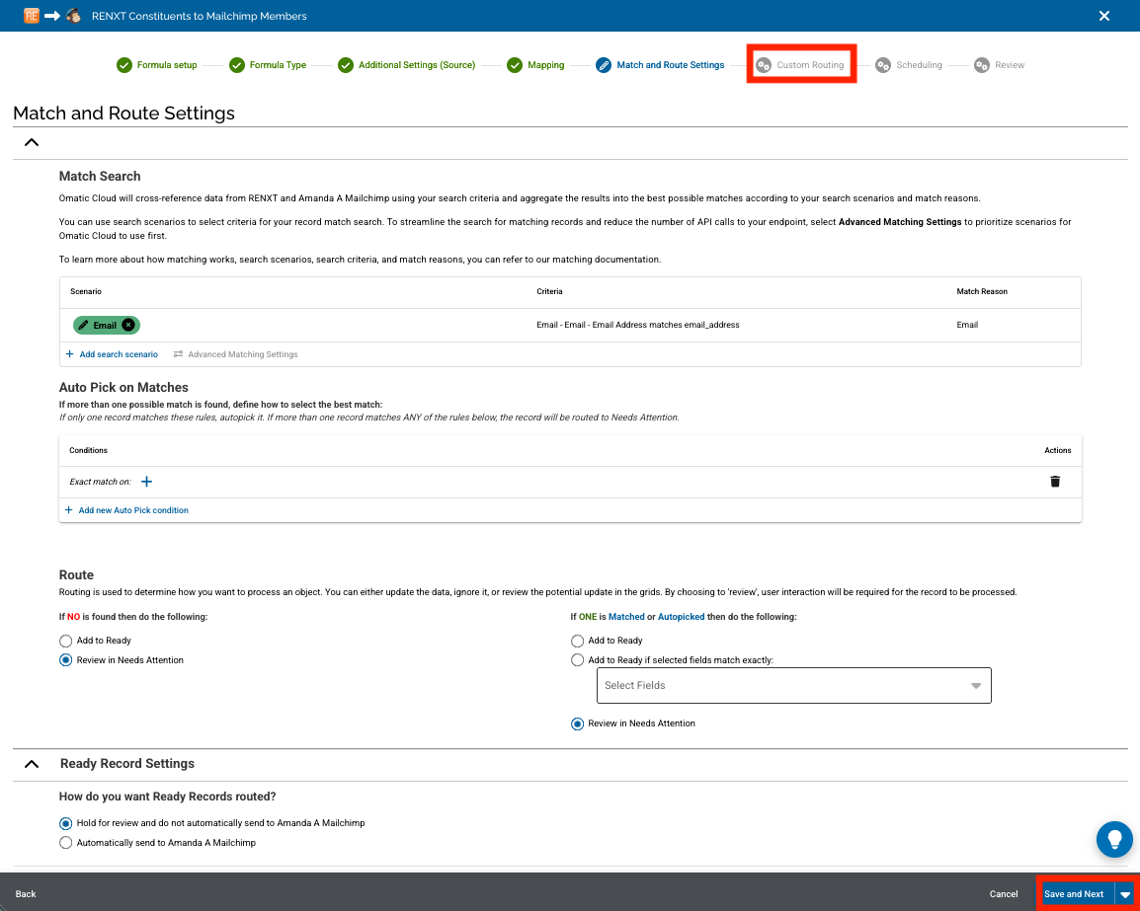
Task: Click the gear icon for Scheduling step
Action: 882,65
